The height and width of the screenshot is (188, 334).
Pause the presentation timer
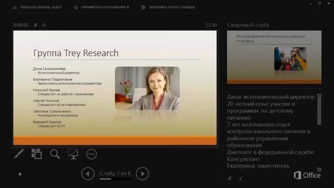coord(35,25)
